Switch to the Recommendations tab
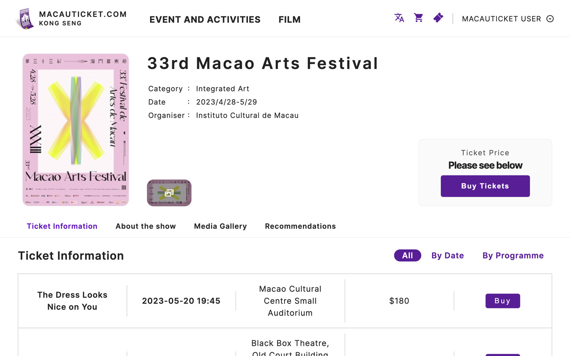 click(x=300, y=226)
